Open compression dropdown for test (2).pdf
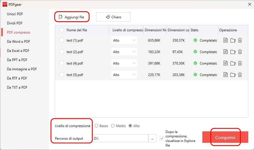 [x=124, y=52]
